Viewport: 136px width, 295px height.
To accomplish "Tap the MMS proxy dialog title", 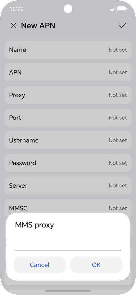I will 34,225.
